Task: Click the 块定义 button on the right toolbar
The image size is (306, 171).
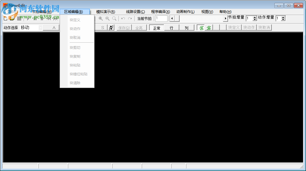Action: click(x=233, y=27)
